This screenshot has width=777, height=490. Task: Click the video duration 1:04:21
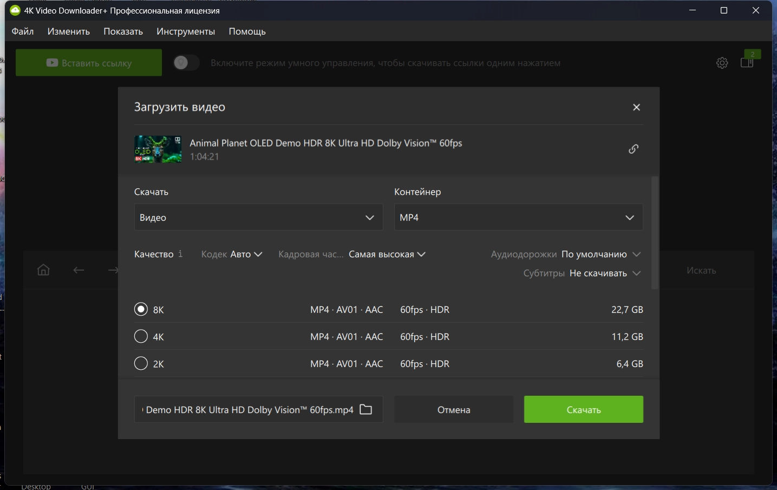click(x=204, y=156)
